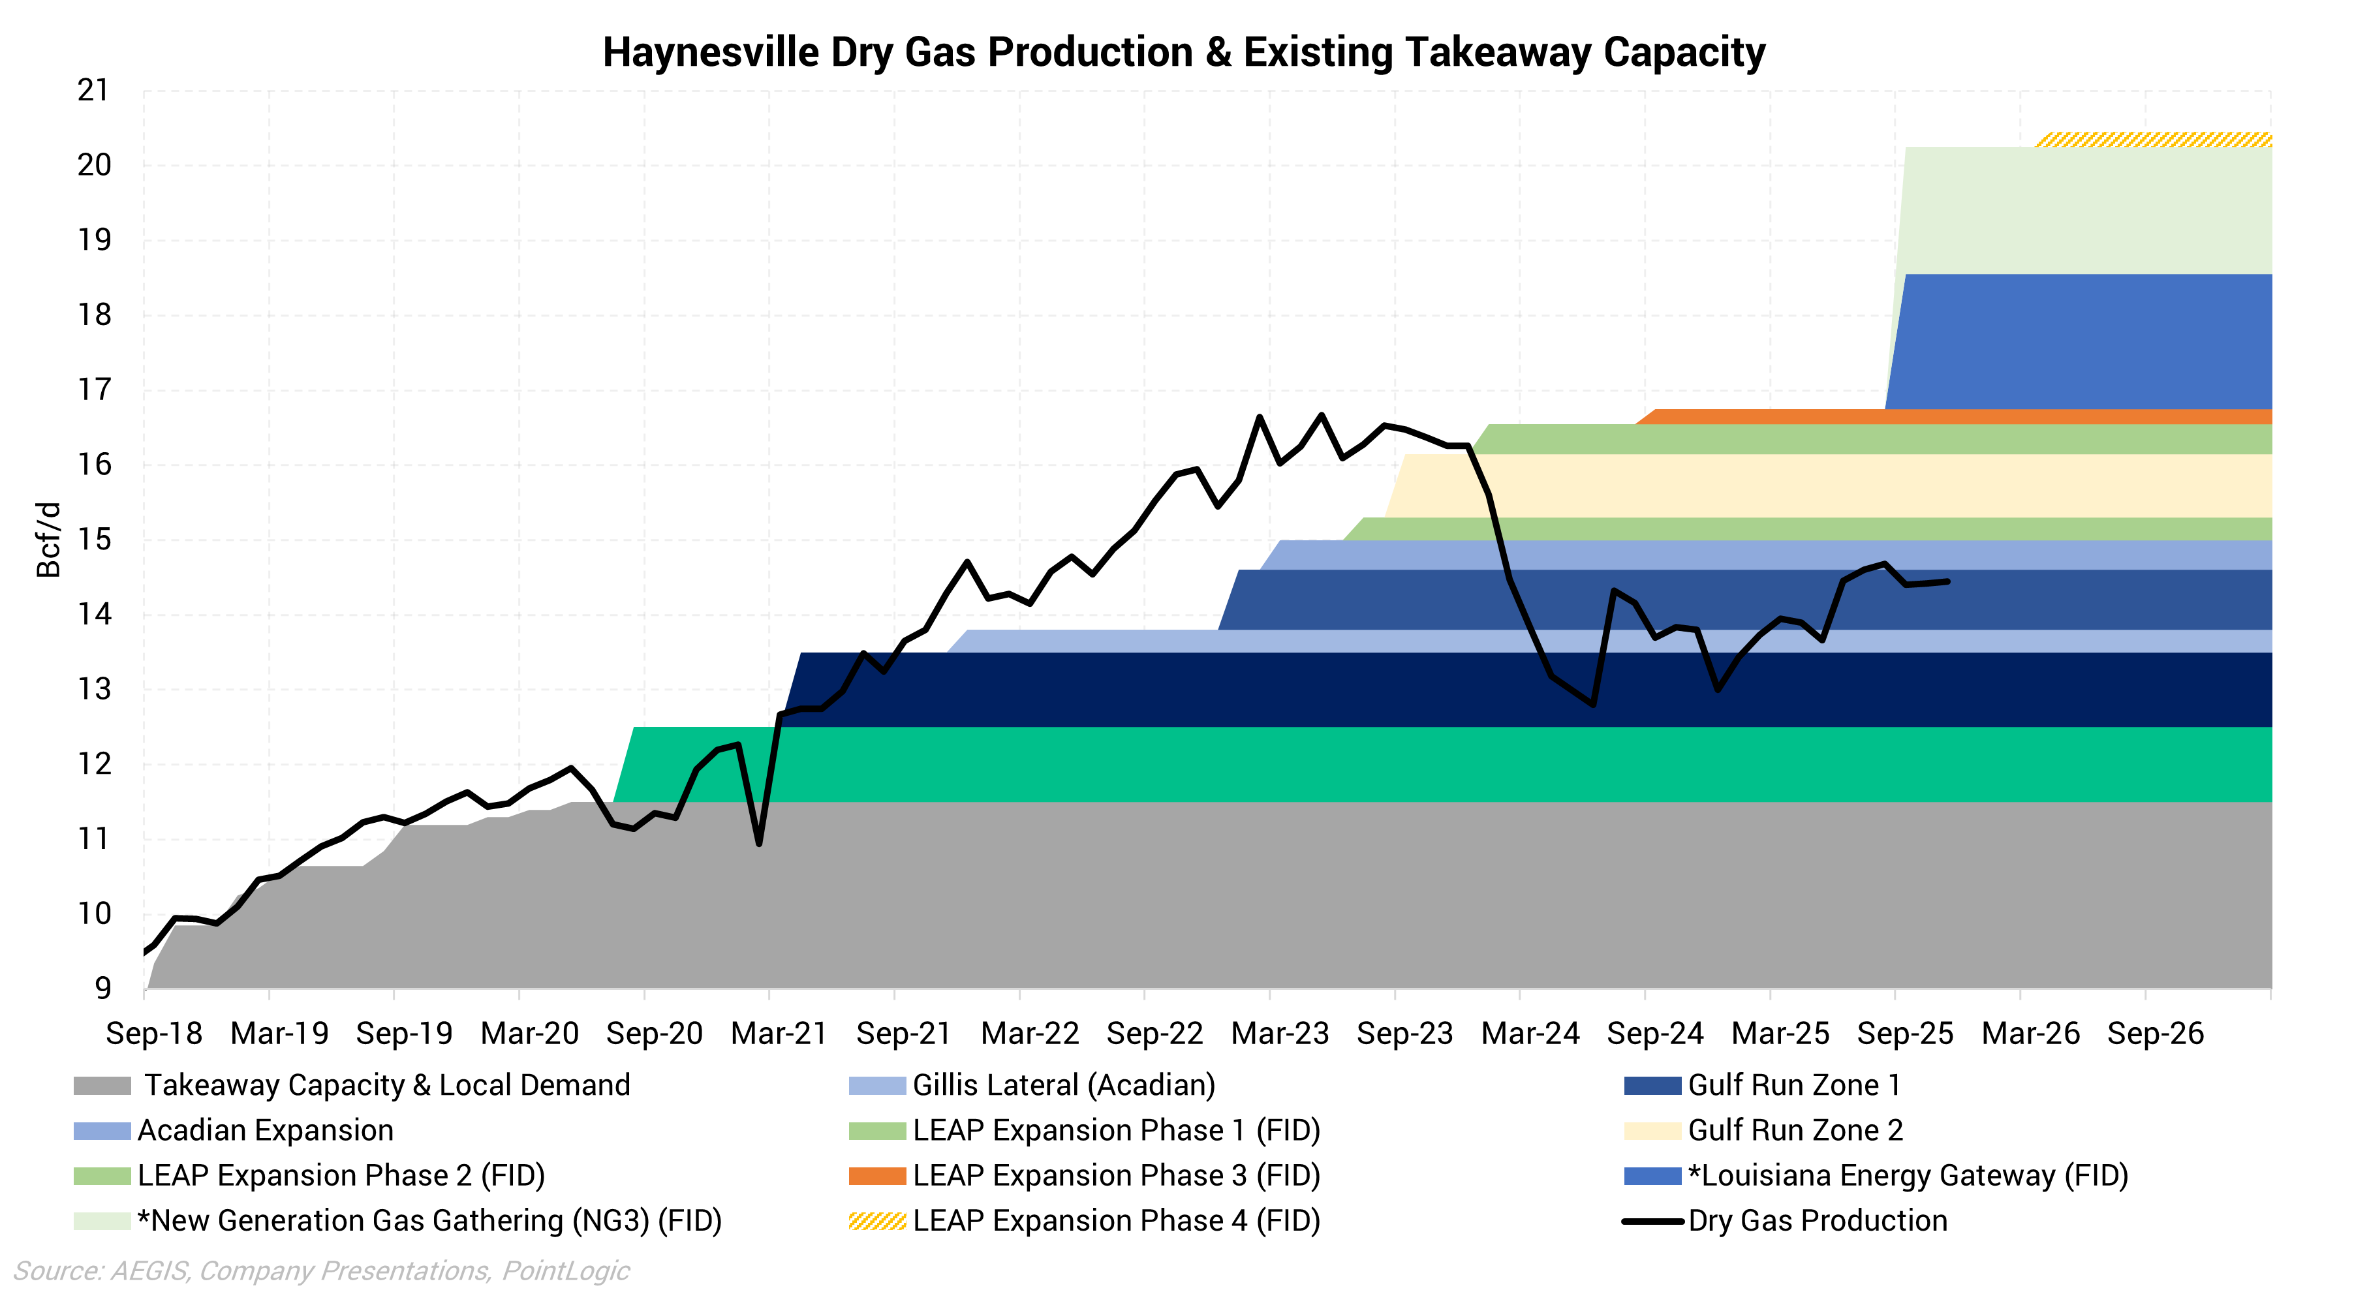Viewport: 2369px width, 1292px height.
Task: Click the Gillis Lateral (Acadian) legend swatch
Action: point(877,1086)
